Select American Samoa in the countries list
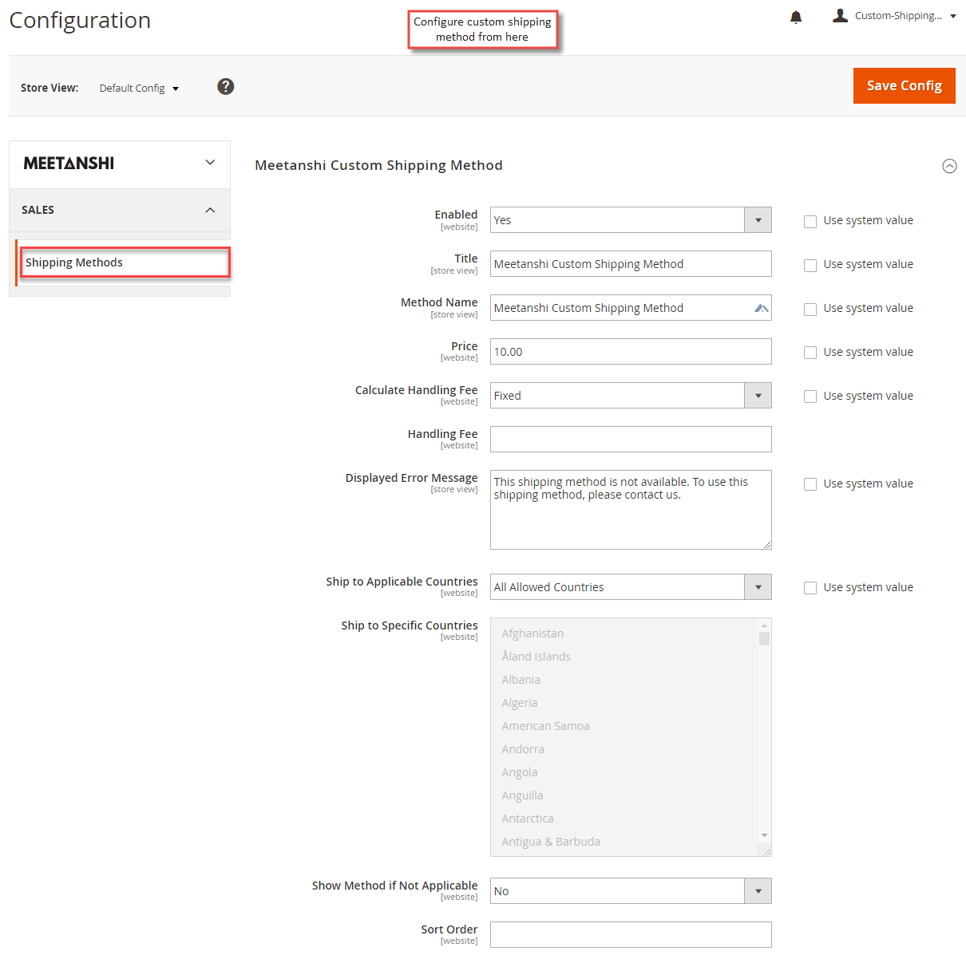 546,726
